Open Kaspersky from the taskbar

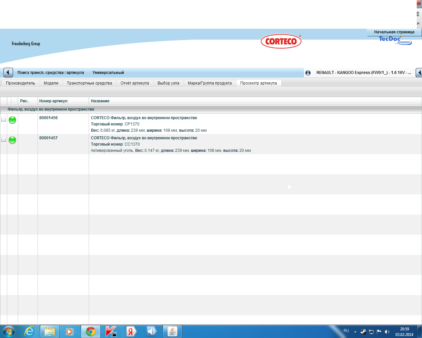111,331
